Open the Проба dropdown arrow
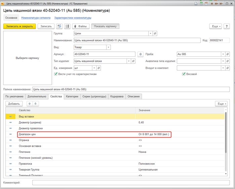The height and width of the screenshot is (189, 235). click(x=223, y=54)
